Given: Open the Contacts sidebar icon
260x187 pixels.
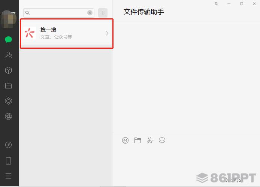Looking at the screenshot, I should 8,55.
